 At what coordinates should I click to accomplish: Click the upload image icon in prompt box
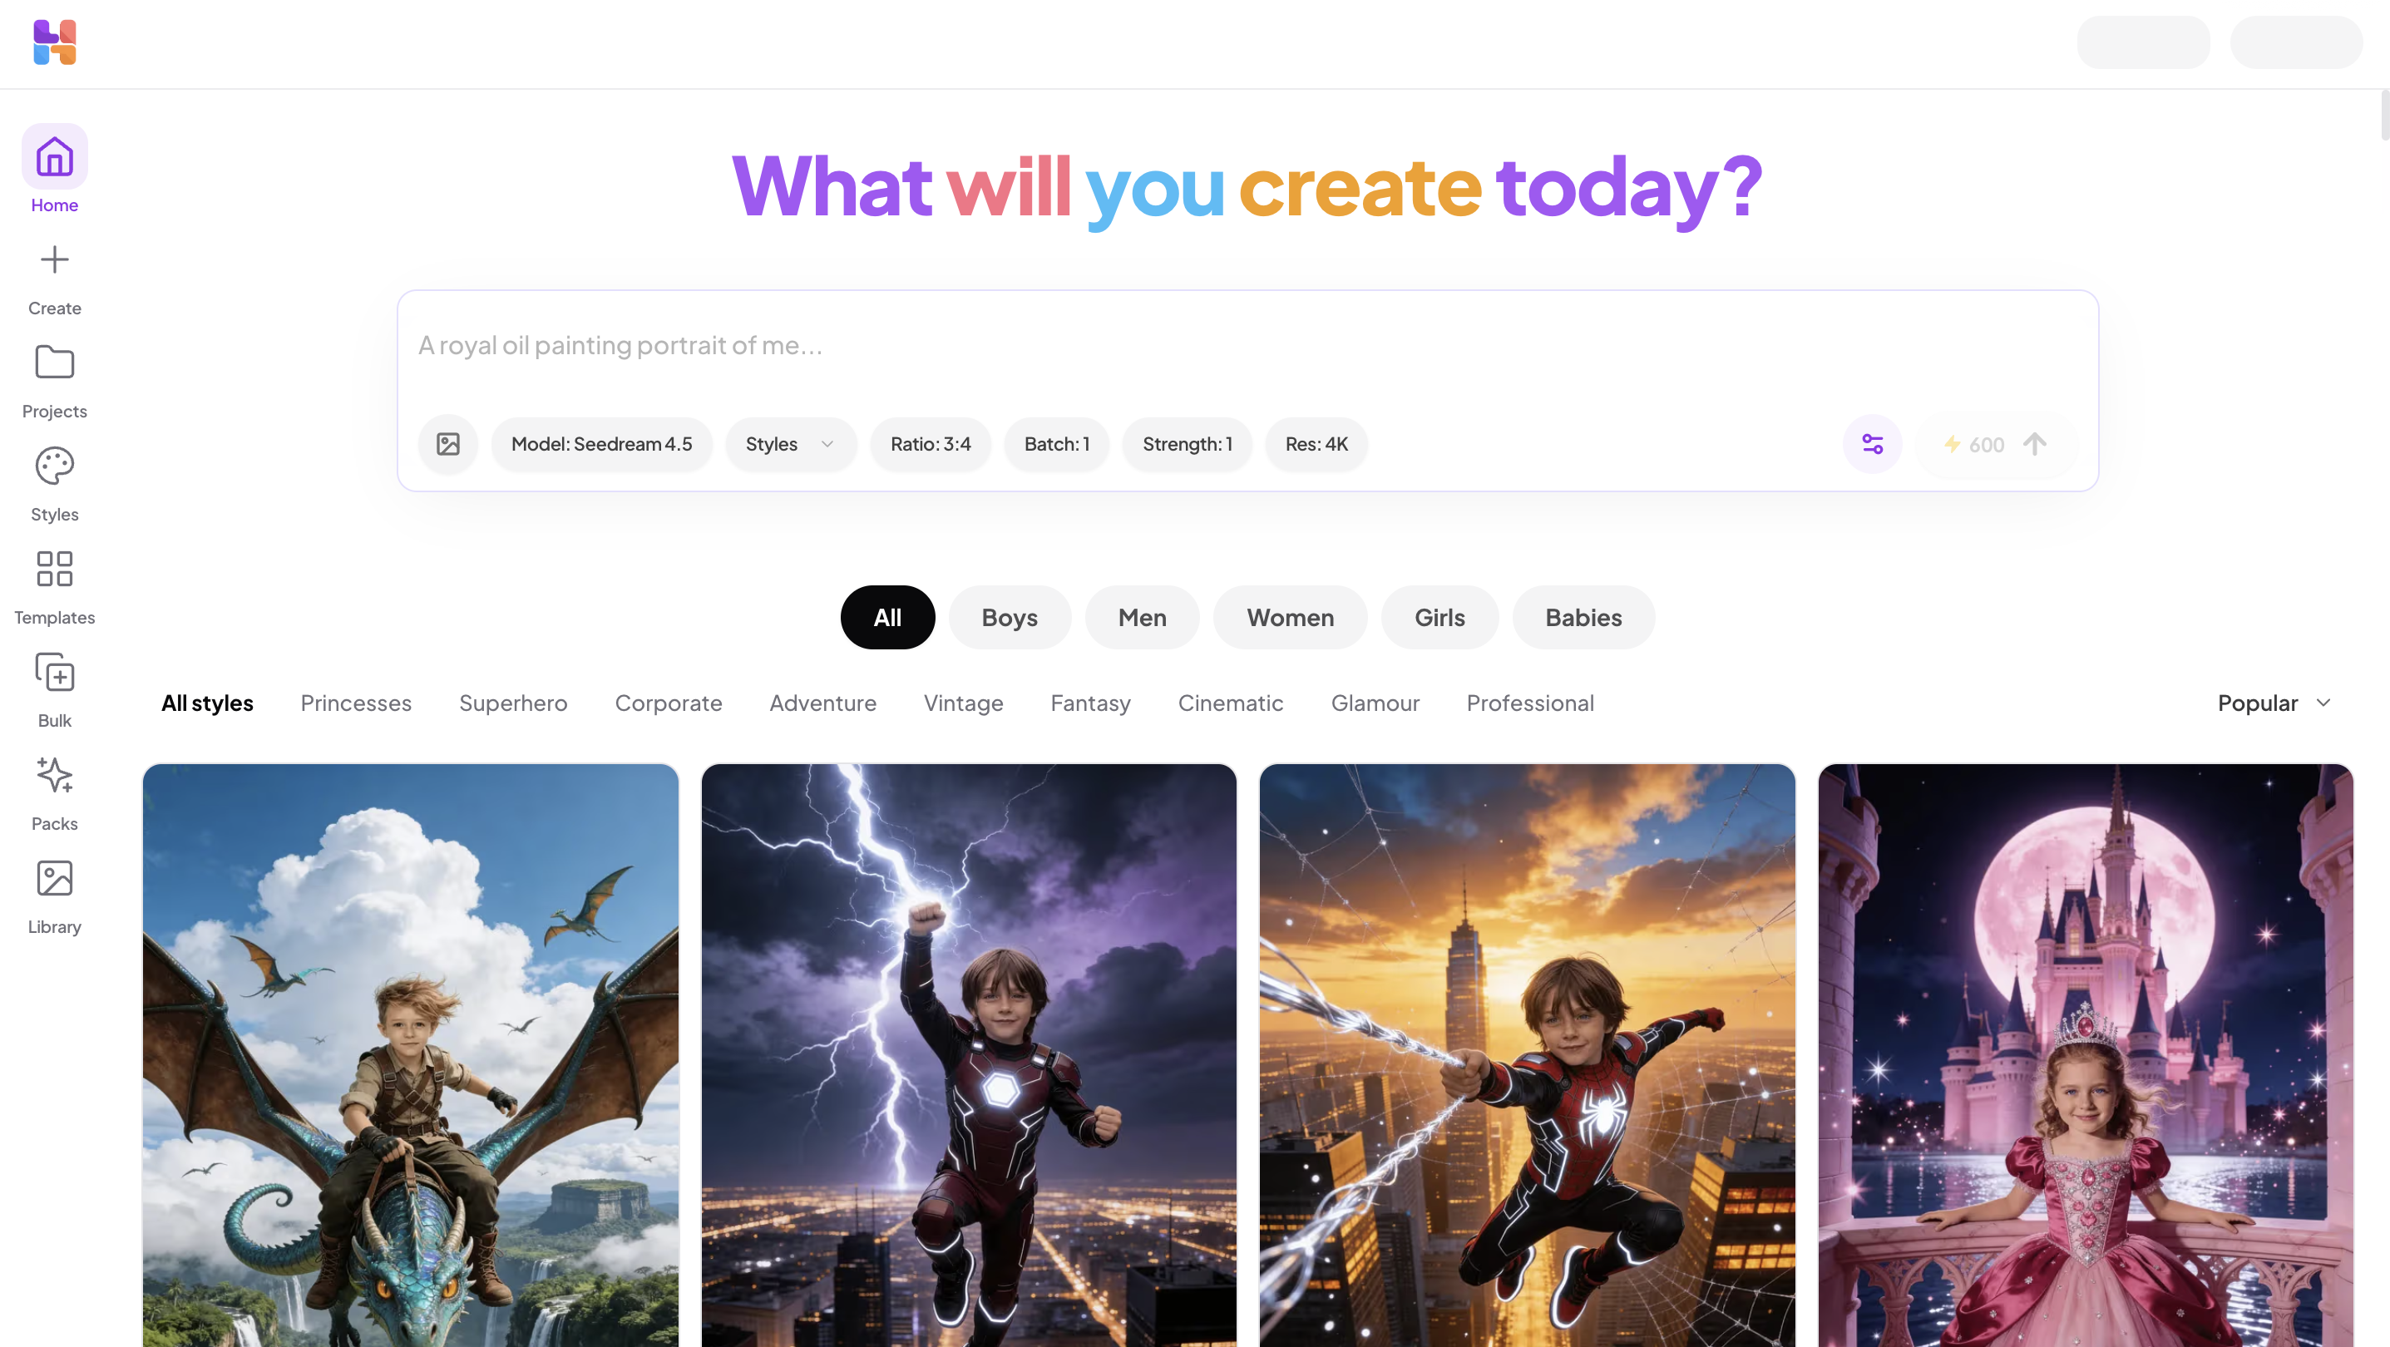pyautogui.click(x=448, y=444)
